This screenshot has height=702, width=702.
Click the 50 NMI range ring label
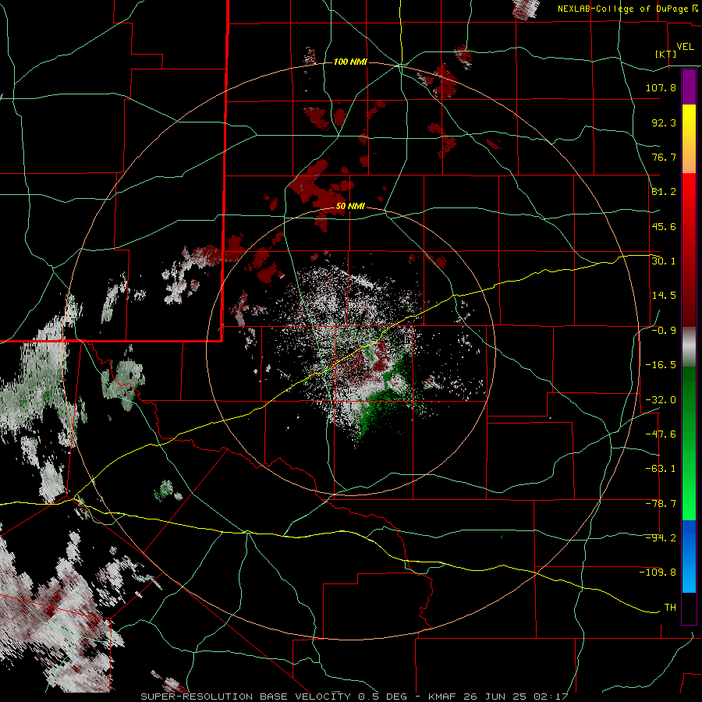coord(350,206)
